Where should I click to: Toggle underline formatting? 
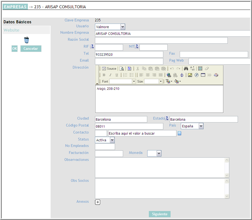click(x=117, y=75)
